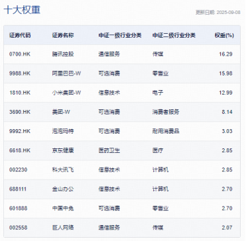This screenshot has height=241, width=246.
Task: Click the 电子 cell
Action: pos(158,93)
